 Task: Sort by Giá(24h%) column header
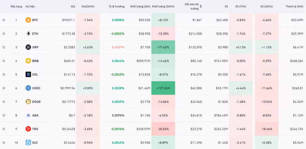88,6
